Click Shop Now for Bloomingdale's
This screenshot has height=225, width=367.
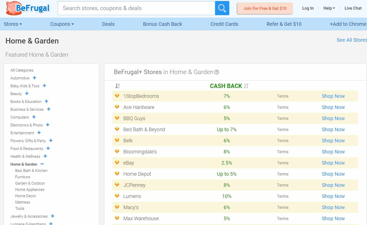(x=333, y=152)
